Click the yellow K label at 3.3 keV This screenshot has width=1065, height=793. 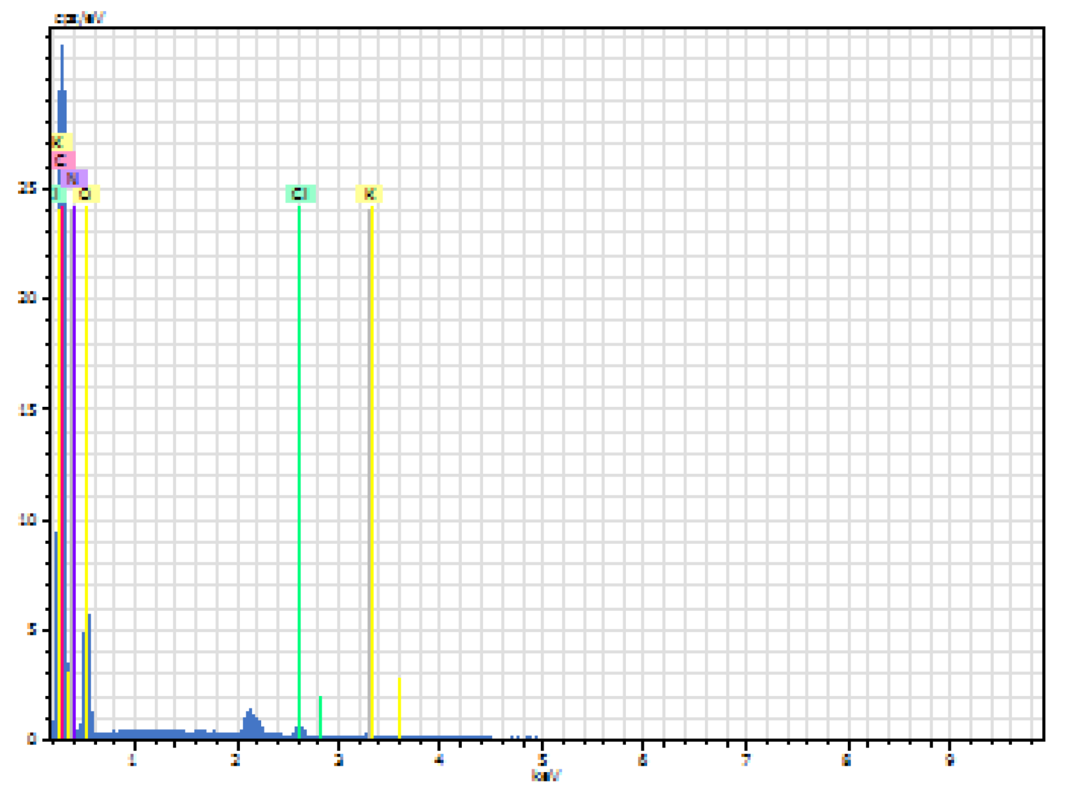click(369, 194)
